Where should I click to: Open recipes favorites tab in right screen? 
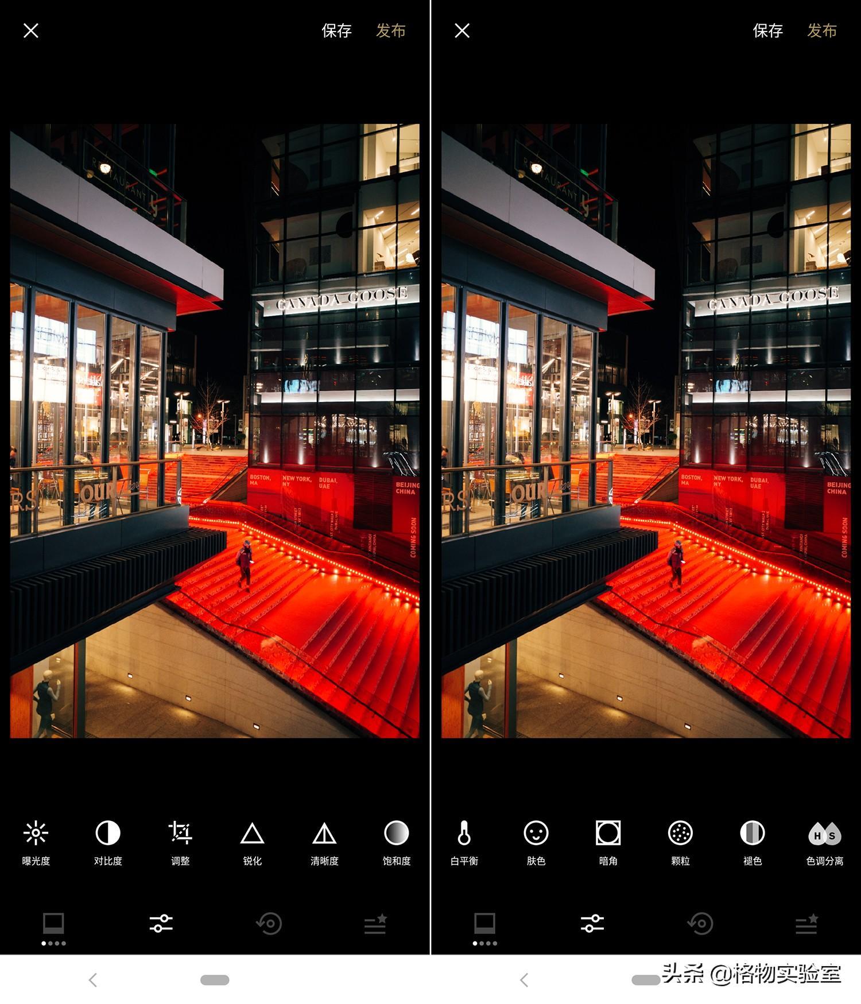(x=807, y=924)
